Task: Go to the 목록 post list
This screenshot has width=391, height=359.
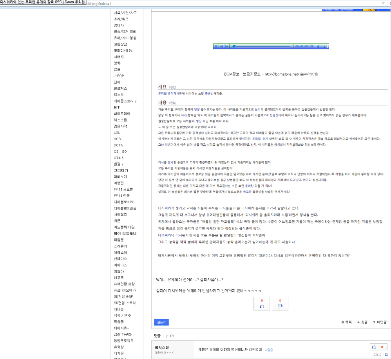Action: pyautogui.click(x=346, y=322)
